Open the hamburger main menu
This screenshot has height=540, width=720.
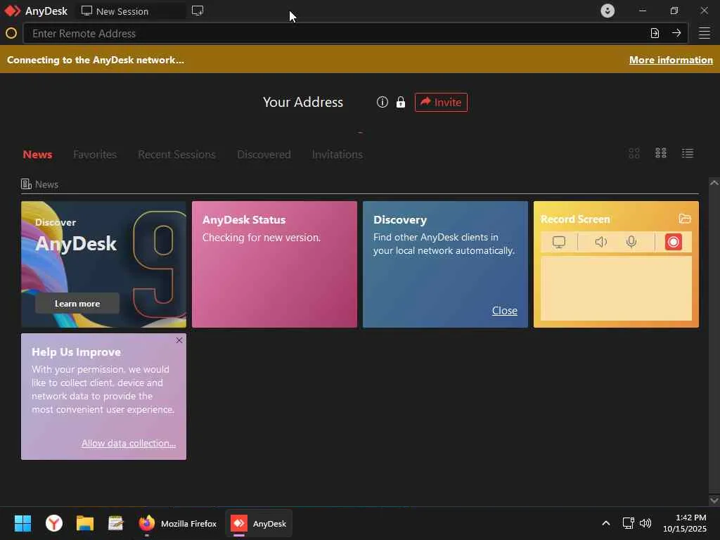pos(705,33)
